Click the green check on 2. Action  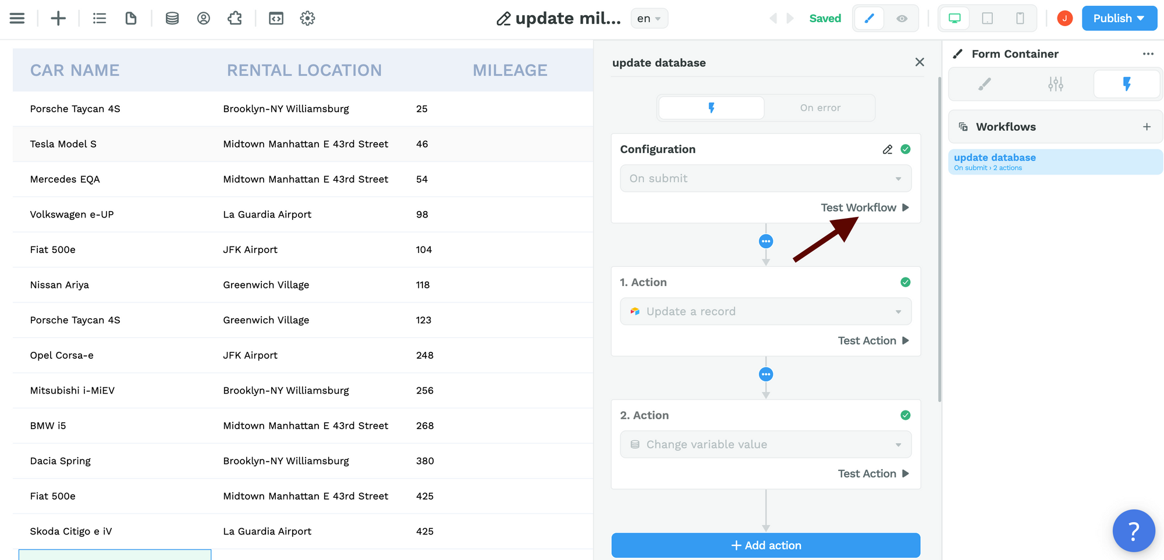[906, 416]
